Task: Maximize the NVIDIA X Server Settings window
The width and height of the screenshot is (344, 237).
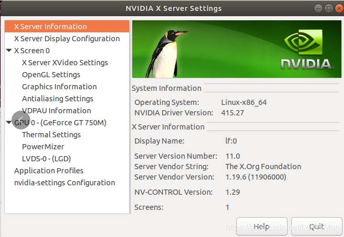Action: coord(329,8)
